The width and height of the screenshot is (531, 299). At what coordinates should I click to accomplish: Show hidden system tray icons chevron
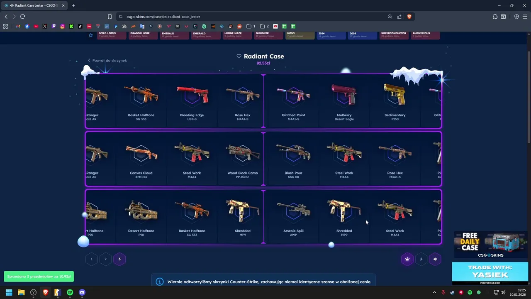tap(434, 292)
